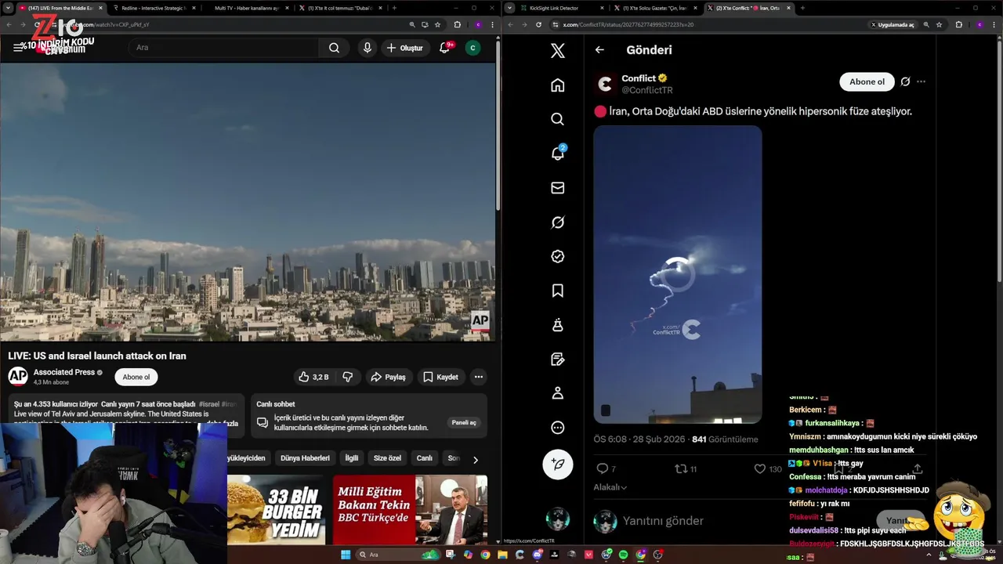Click Kaydet save button
Viewport: 1003px width, 564px height.
440,377
